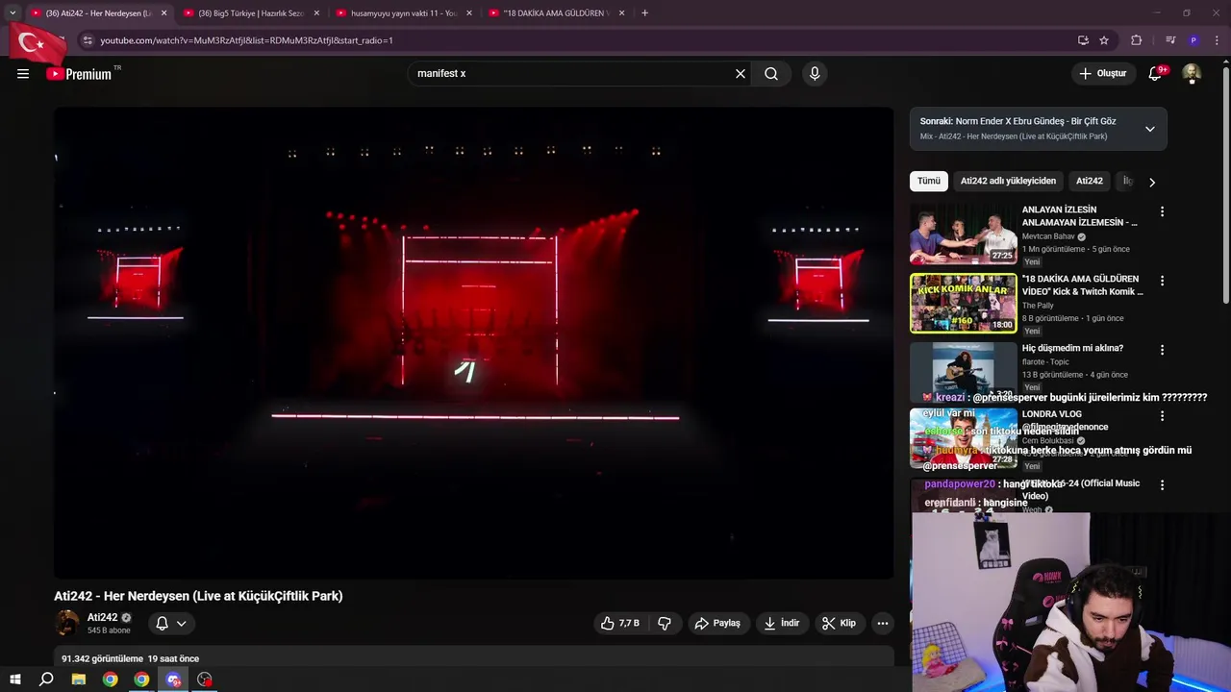
Task: Open the Windows Start menu
Action: (x=15, y=680)
